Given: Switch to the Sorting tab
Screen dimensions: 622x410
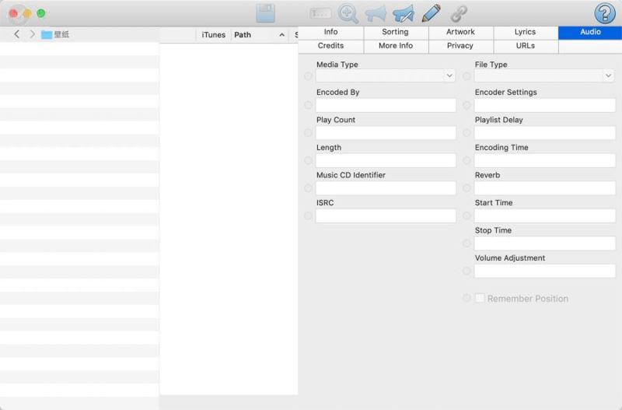Looking at the screenshot, I should tap(396, 32).
